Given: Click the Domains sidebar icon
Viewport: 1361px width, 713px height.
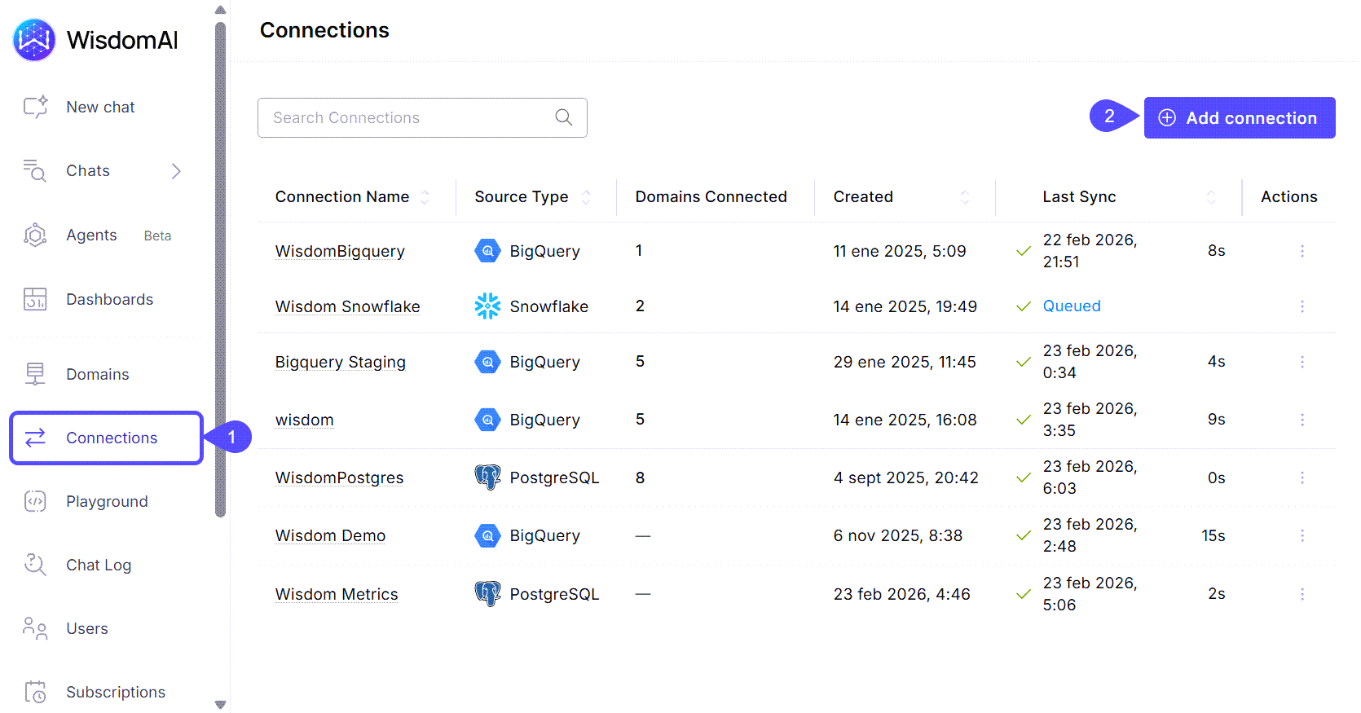Looking at the screenshot, I should pos(35,374).
